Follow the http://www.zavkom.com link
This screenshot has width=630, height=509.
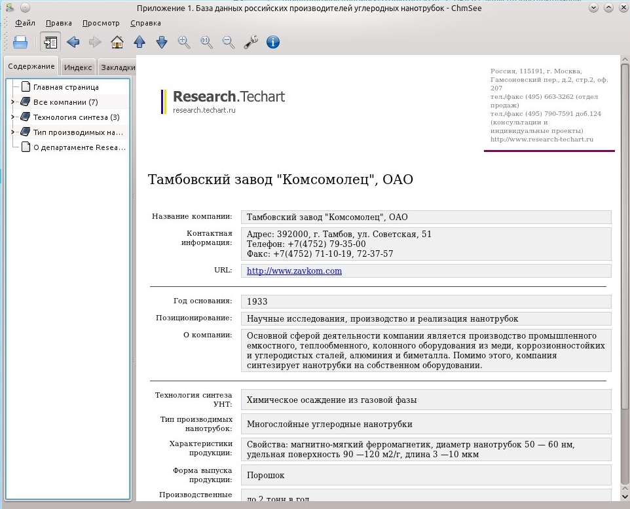click(x=294, y=271)
